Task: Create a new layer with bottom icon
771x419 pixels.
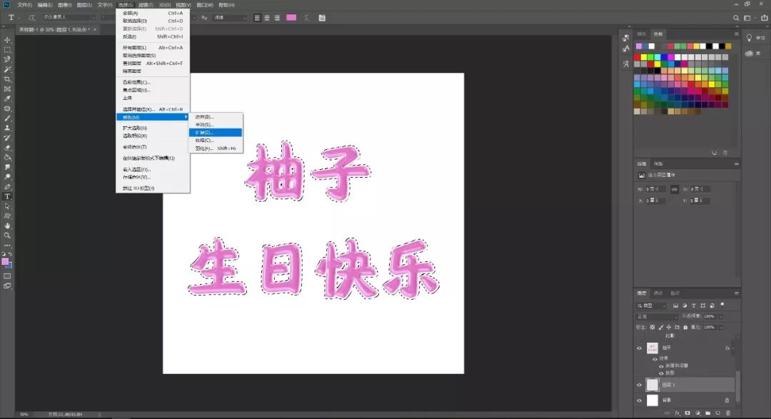Action: click(717, 413)
